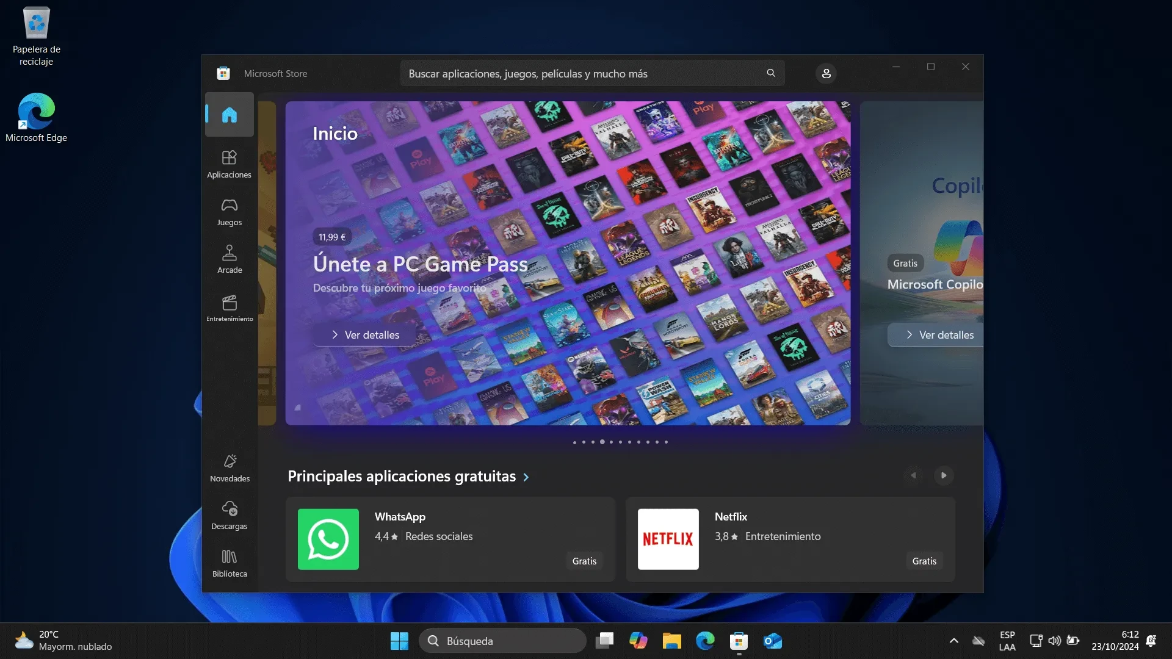Click Gratis button on the Netflix card
The width and height of the screenshot is (1172, 659).
click(x=924, y=561)
